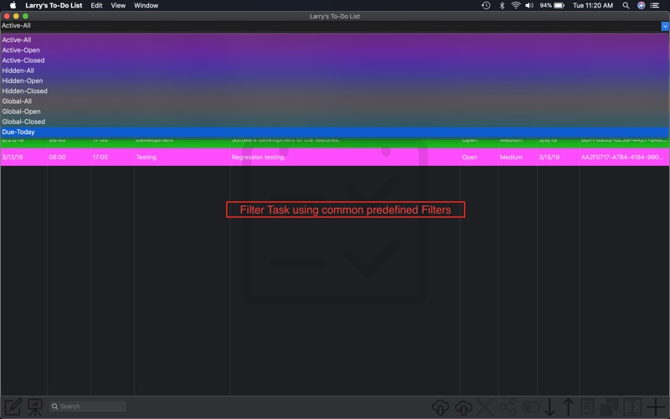Screen dimensions: 670x419
Task: Click the 17:00 end time cell
Action: coord(112,157)
